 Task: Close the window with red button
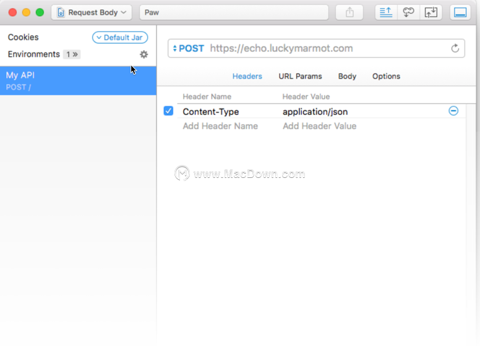[x=12, y=12]
